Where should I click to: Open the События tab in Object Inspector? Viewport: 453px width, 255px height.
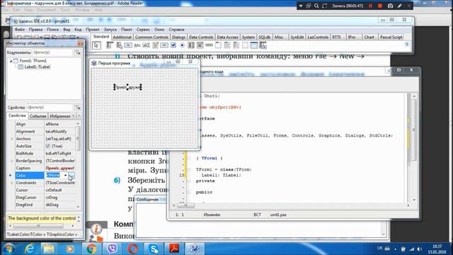(x=38, y=116)
